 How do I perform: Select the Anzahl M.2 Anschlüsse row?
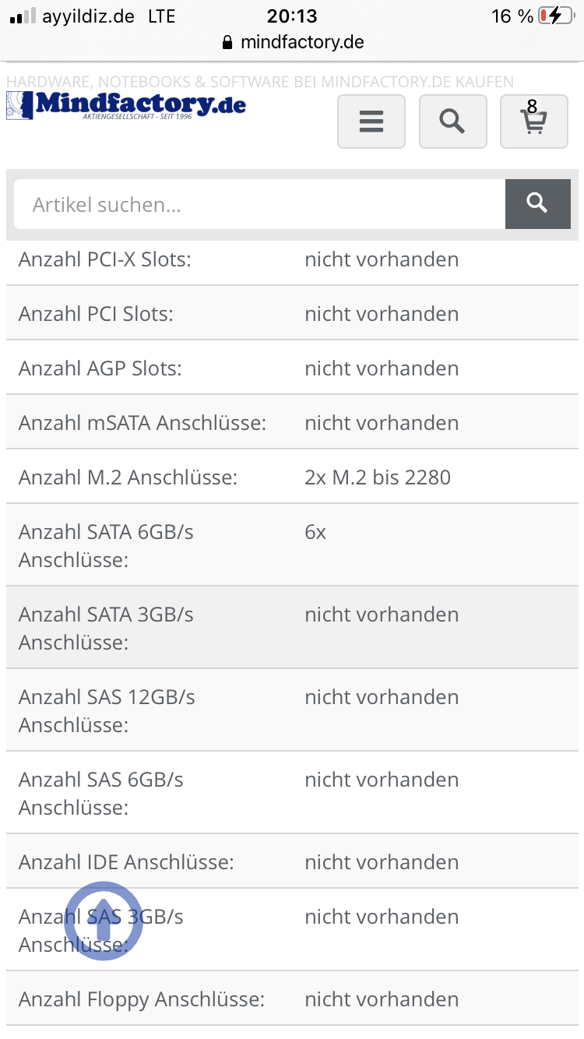pos(292,477)
